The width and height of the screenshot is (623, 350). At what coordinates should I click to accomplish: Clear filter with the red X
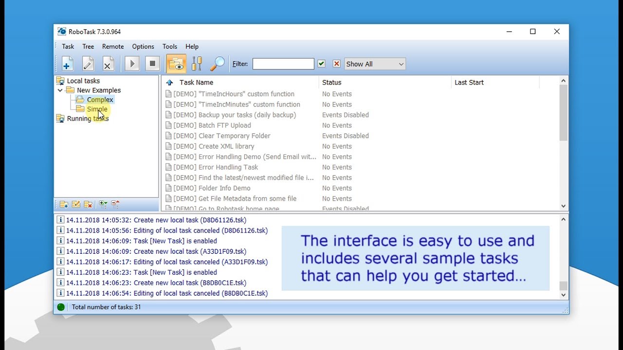(x=336, y=64)
